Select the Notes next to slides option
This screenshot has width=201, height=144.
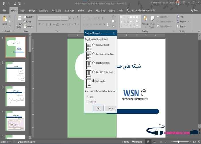coord(94,45)
